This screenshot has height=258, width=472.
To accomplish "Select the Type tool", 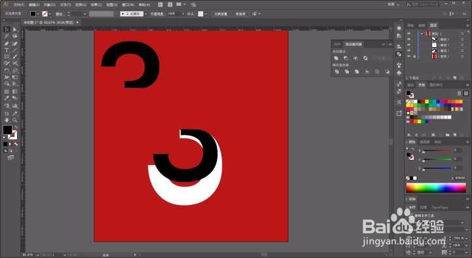I will point(7,50).
